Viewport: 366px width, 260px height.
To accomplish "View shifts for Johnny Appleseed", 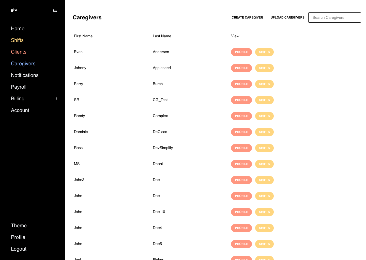I will (264, 68).
